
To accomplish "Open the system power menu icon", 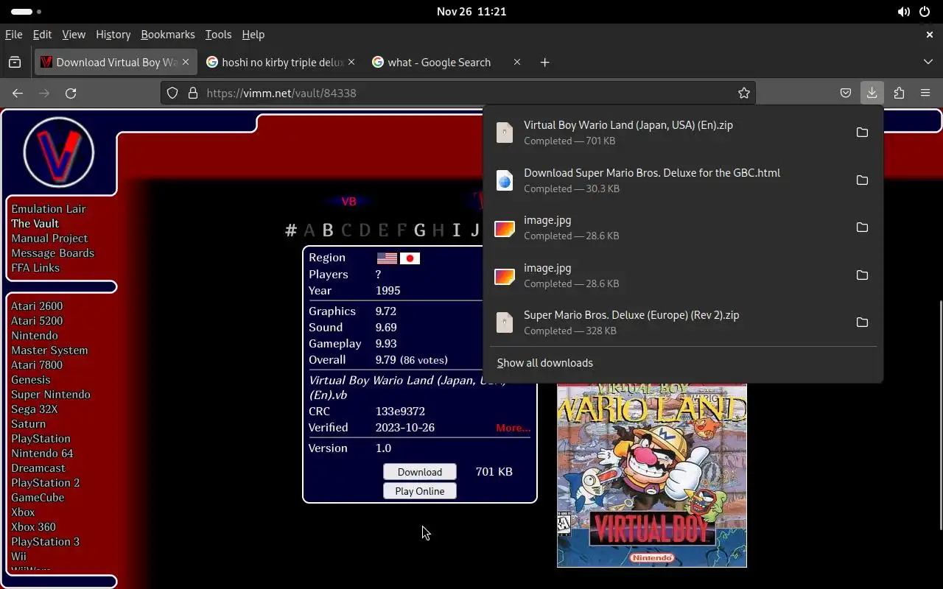I will click(925, 12).
